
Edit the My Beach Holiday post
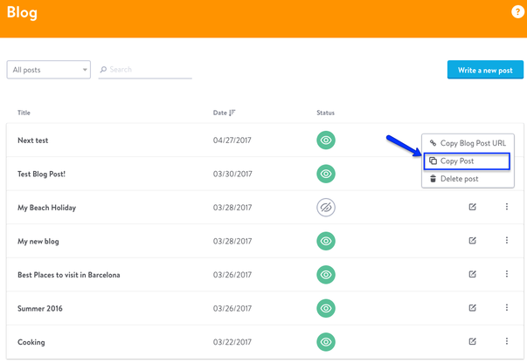pyautogui.click(x=472, y=207)
